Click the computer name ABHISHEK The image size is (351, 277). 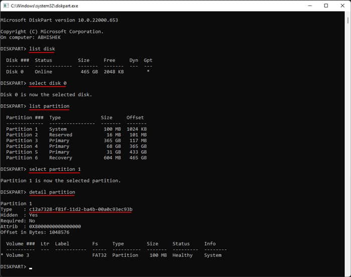click(49, 38)
